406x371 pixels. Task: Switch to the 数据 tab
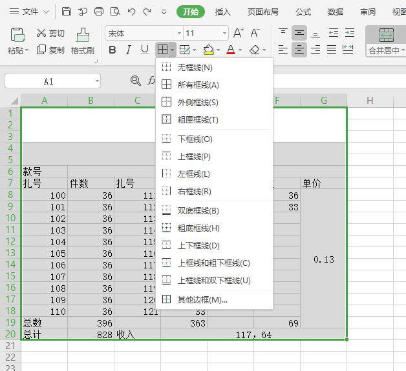336,12
